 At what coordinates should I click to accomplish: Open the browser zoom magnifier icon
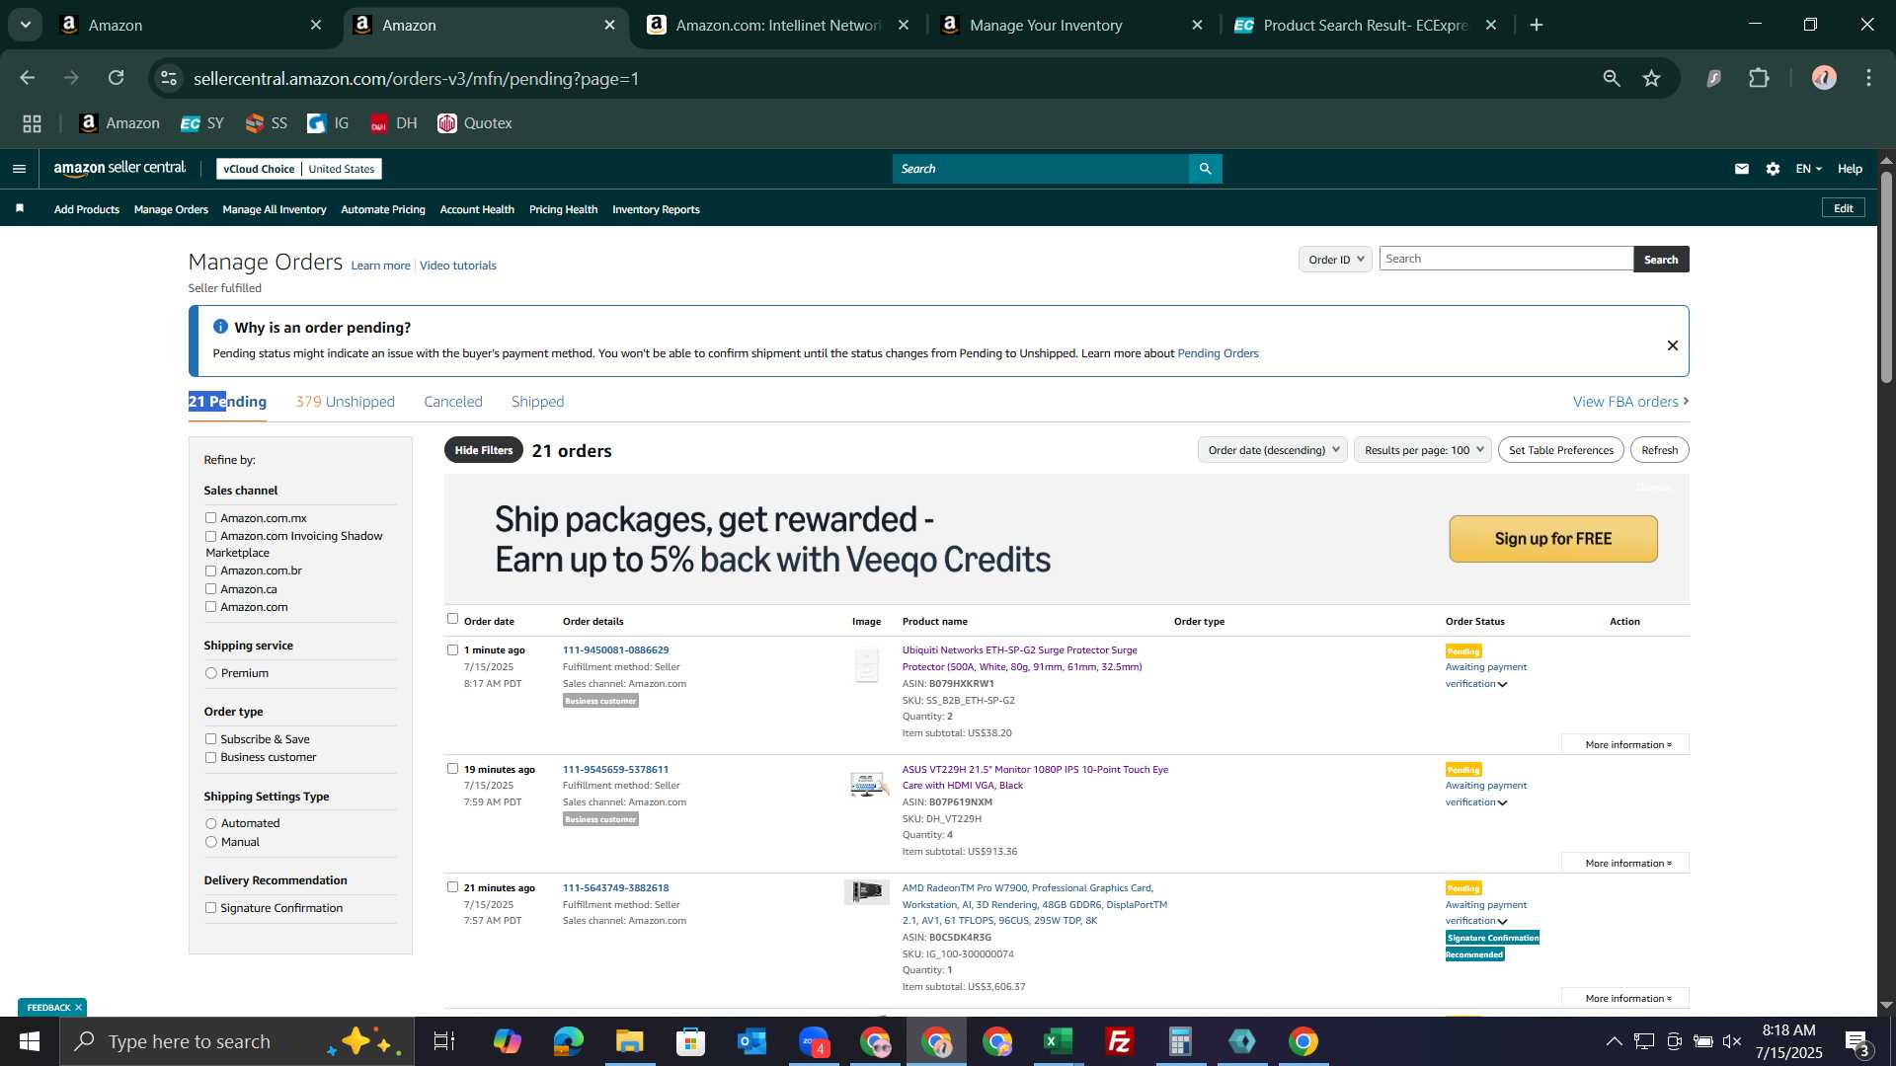coord(1612,78)
